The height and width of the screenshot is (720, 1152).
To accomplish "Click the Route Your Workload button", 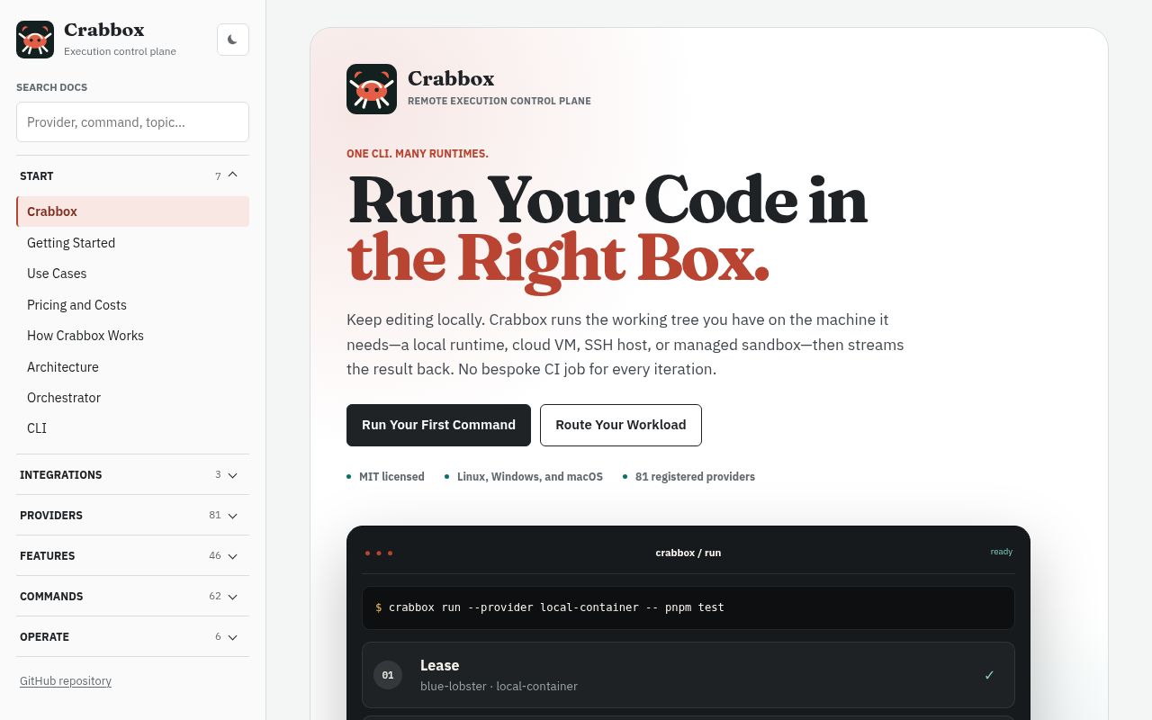I will 621,425.
